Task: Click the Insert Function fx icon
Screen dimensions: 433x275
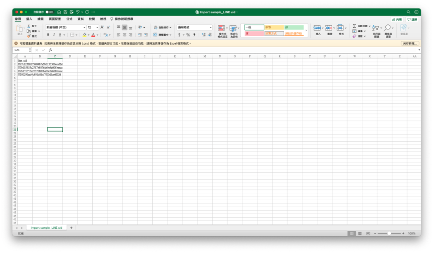Action: 50,50
